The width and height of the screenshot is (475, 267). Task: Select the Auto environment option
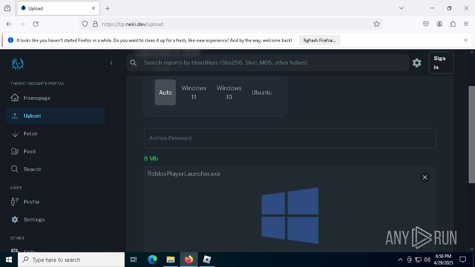(165, 92)
